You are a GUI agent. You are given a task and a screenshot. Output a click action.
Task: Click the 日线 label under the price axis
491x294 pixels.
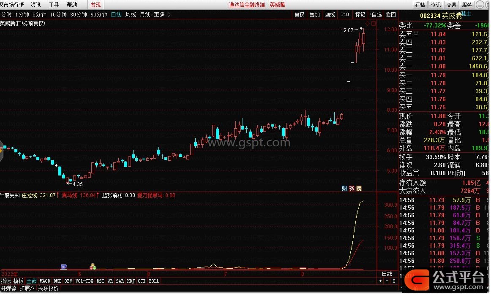point(387,274)
